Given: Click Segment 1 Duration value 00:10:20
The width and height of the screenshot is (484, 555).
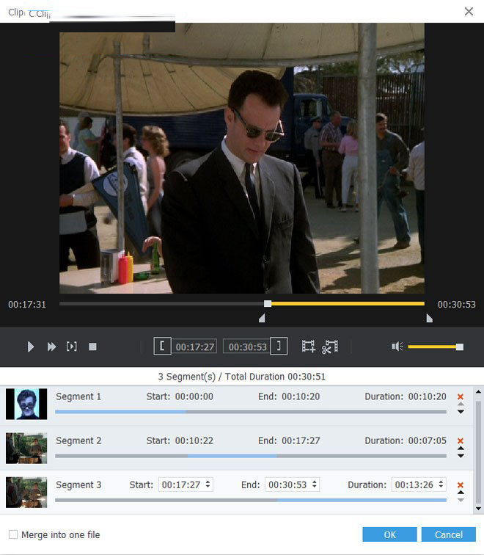Looking at the screenshot, I should pyautogui.click(x=427, y=396).
